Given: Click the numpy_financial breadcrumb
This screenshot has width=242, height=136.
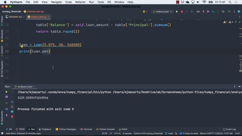Looking at the screenshot, I should point(11,12).
